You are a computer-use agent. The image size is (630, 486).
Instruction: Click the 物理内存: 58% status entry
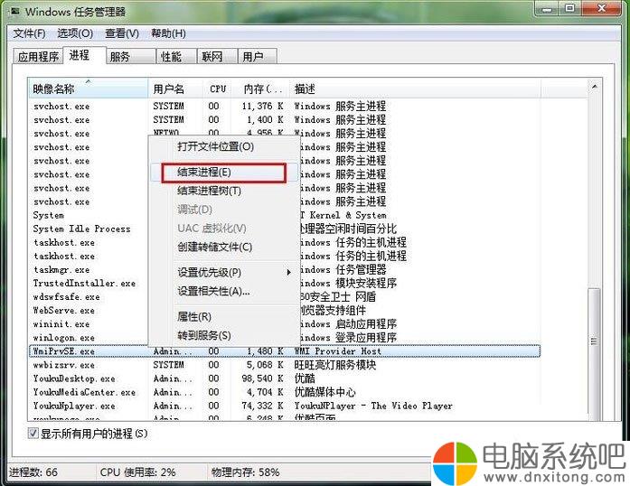246,472
